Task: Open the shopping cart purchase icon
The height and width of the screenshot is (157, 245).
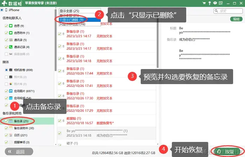Action: pos(204,3)
